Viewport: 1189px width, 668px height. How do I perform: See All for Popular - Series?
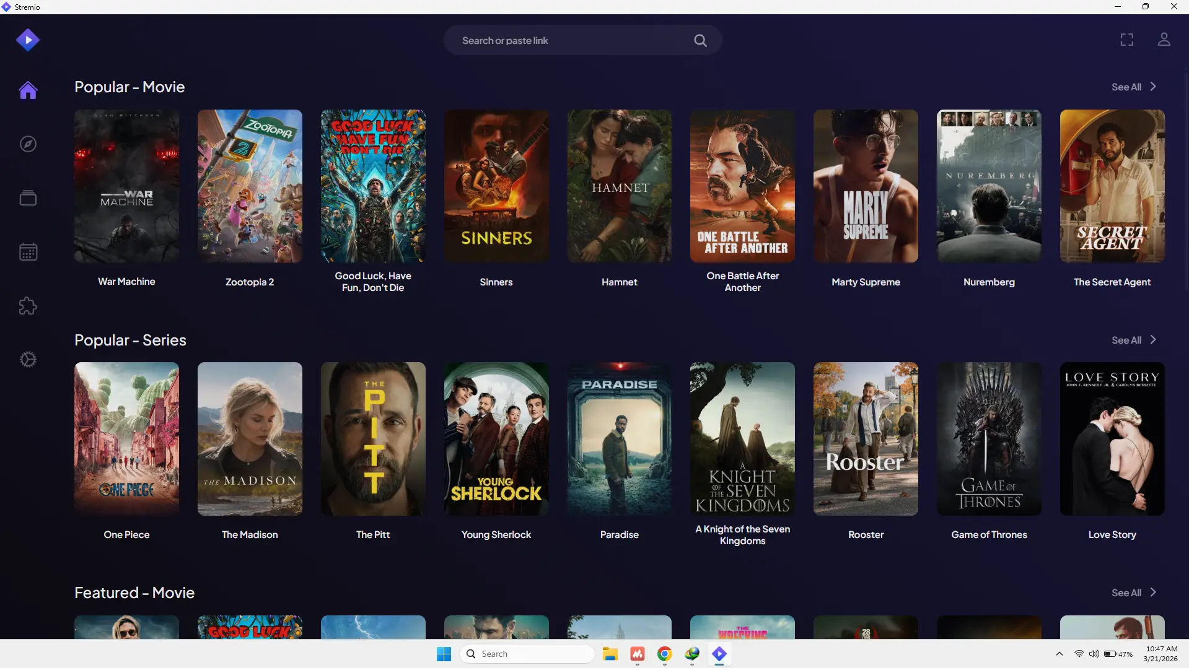[1126, 341]
